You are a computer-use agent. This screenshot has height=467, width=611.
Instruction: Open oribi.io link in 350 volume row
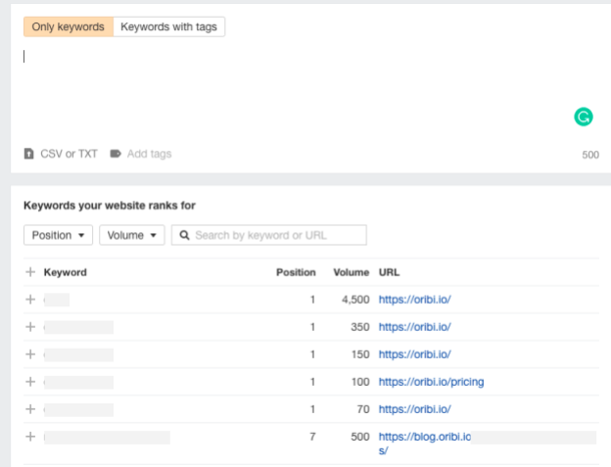click(414, 327)
